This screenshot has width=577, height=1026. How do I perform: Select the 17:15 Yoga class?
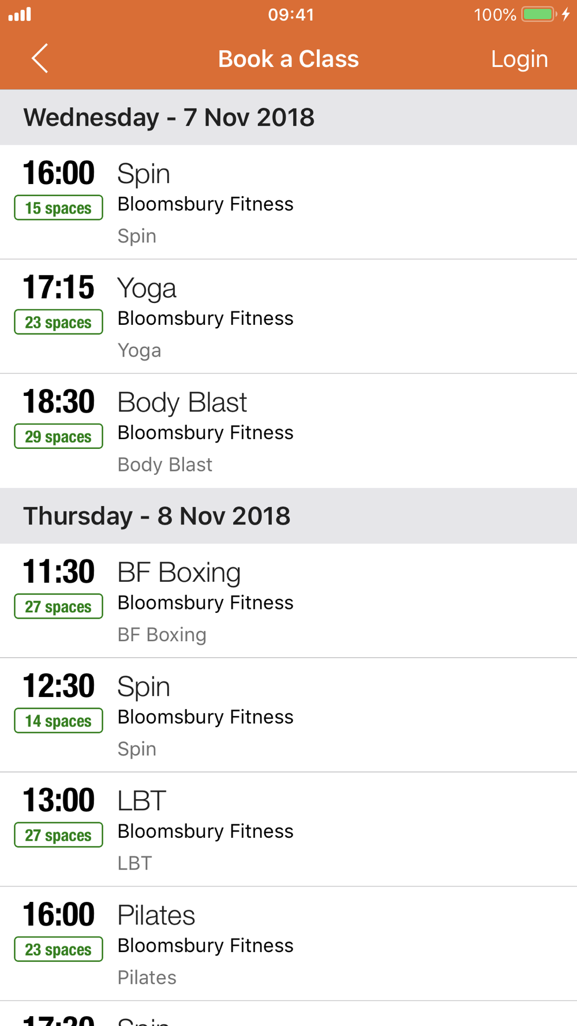[288, 316]
